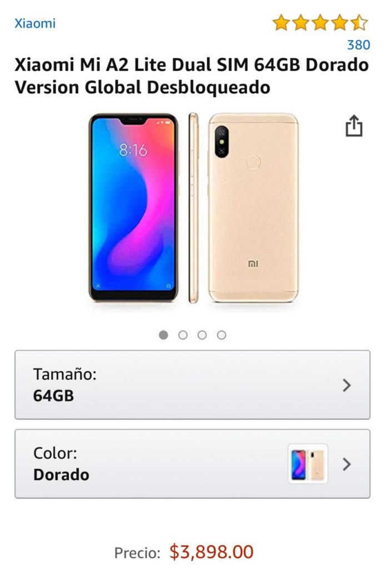Click the star rating icons
This screenshot has height=569, width=385.
(x=320, y=22)
